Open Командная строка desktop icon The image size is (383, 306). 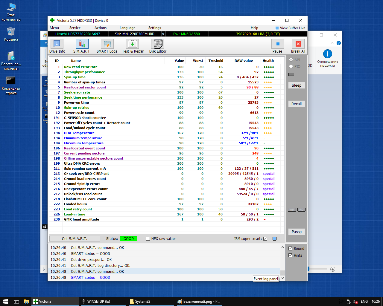pyautogui.click(x=11, y=85)
